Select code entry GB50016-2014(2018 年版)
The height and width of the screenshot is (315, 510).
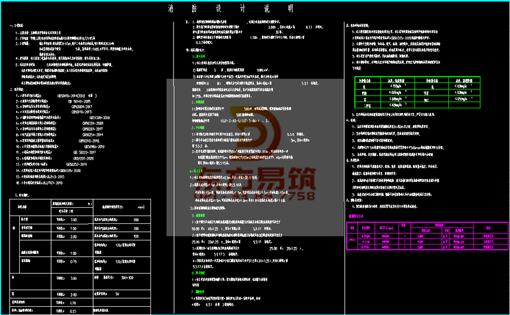click(x=76, y=96)
